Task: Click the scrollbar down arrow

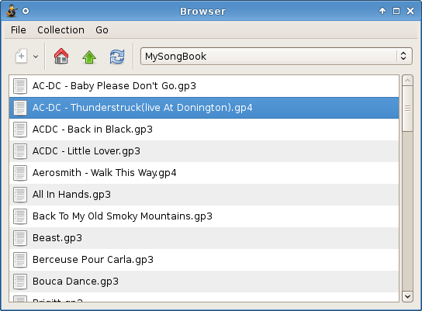Action: point(407,296)
